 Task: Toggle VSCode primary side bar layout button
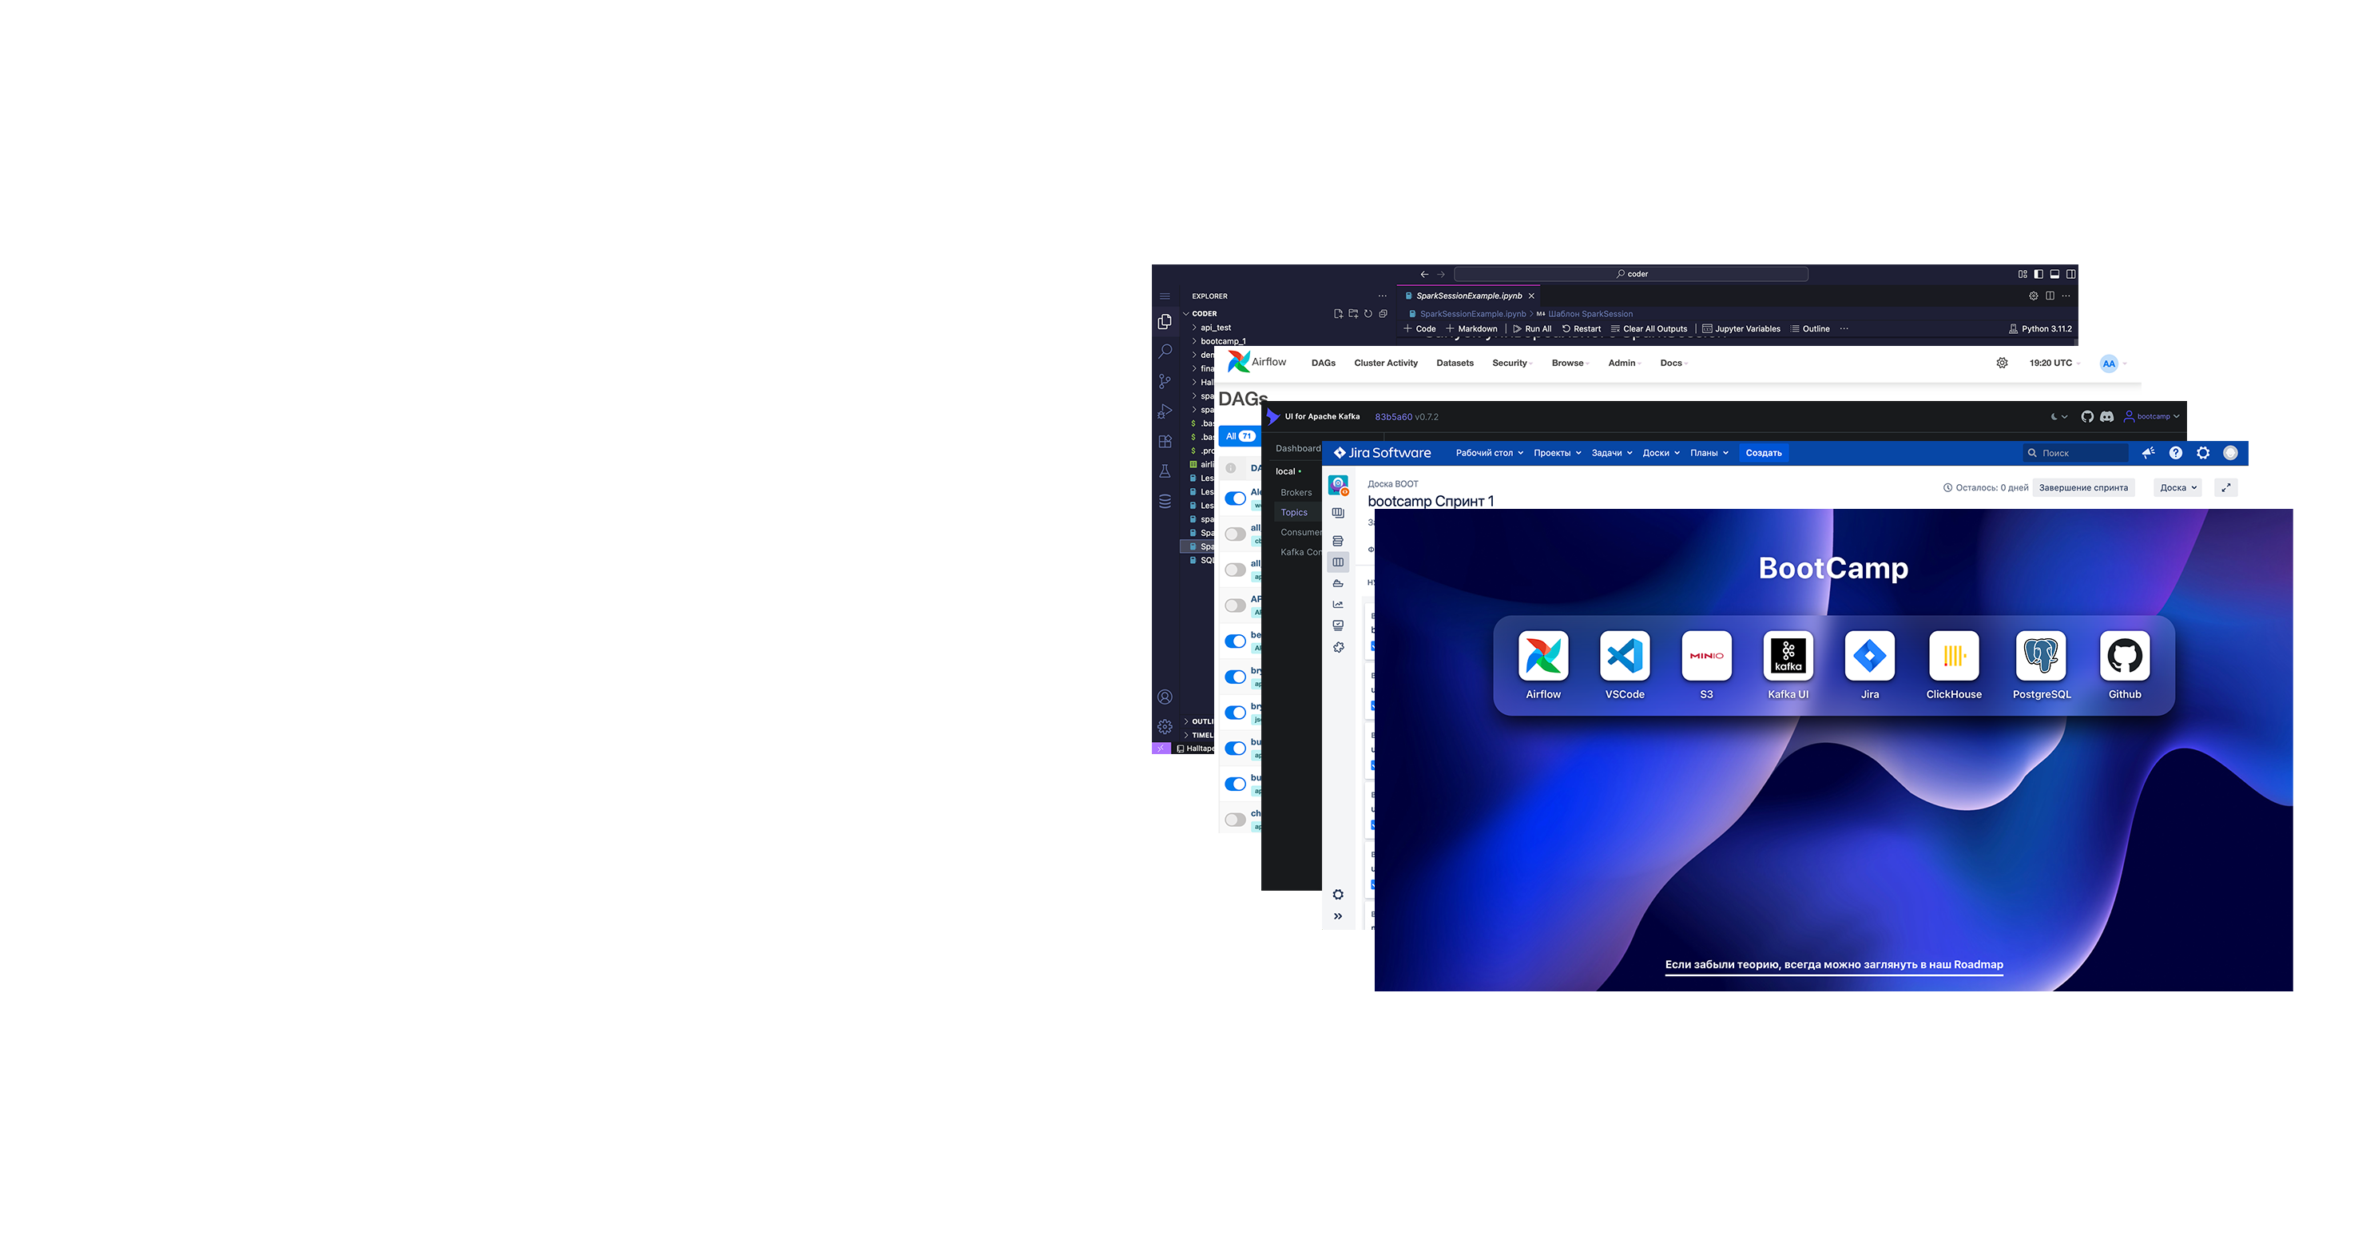[2038, 274]
